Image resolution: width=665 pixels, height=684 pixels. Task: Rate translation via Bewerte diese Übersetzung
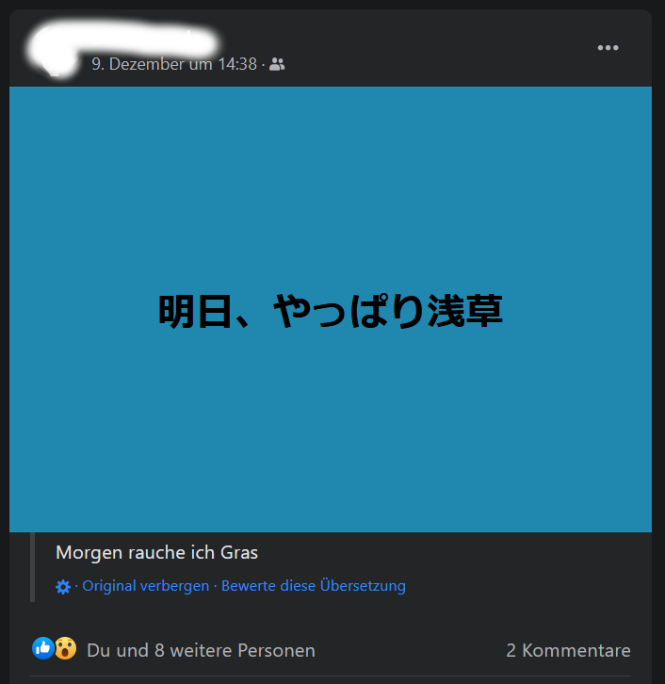click(x=314, y=586)
